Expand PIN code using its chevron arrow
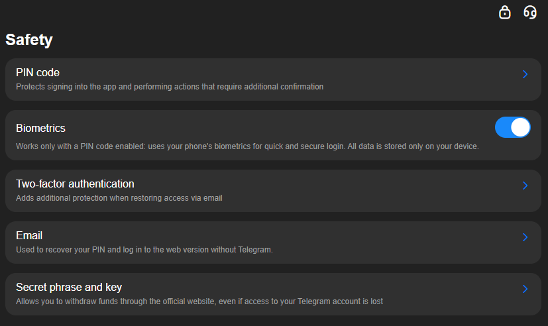This screenshot has height=326, width=548. point(525,74)
